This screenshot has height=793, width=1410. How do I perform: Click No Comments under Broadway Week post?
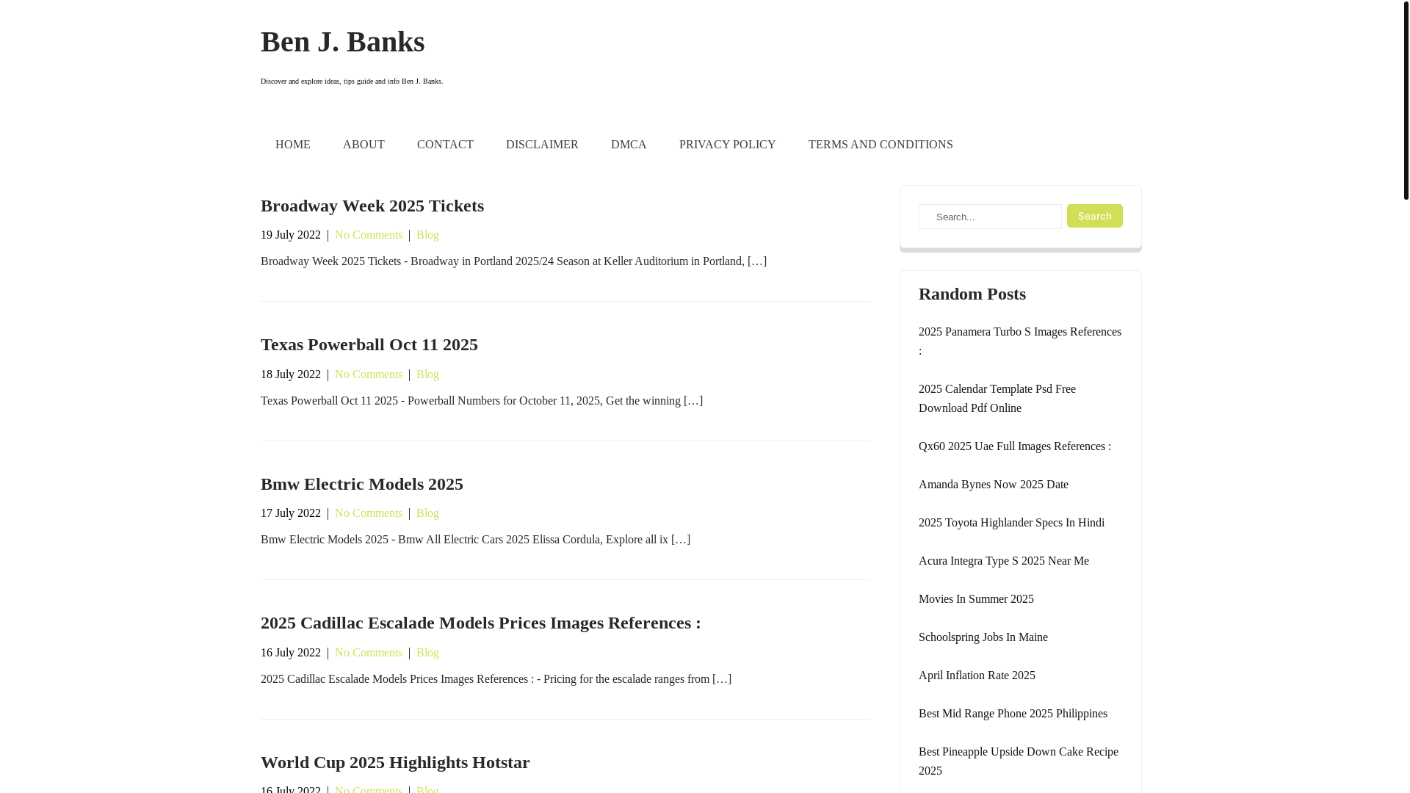pyautogui.click(x=369, y=235)
